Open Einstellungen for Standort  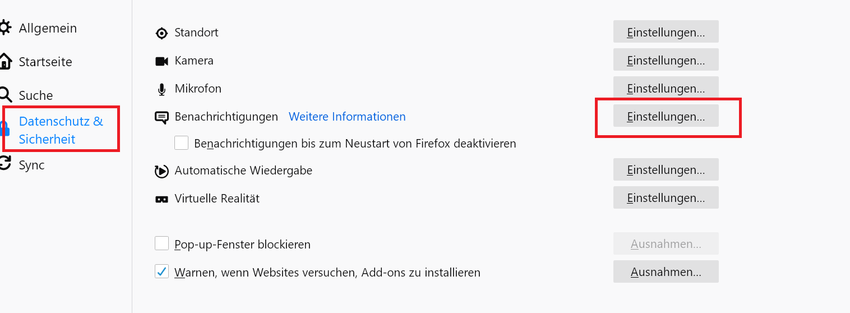666,32
